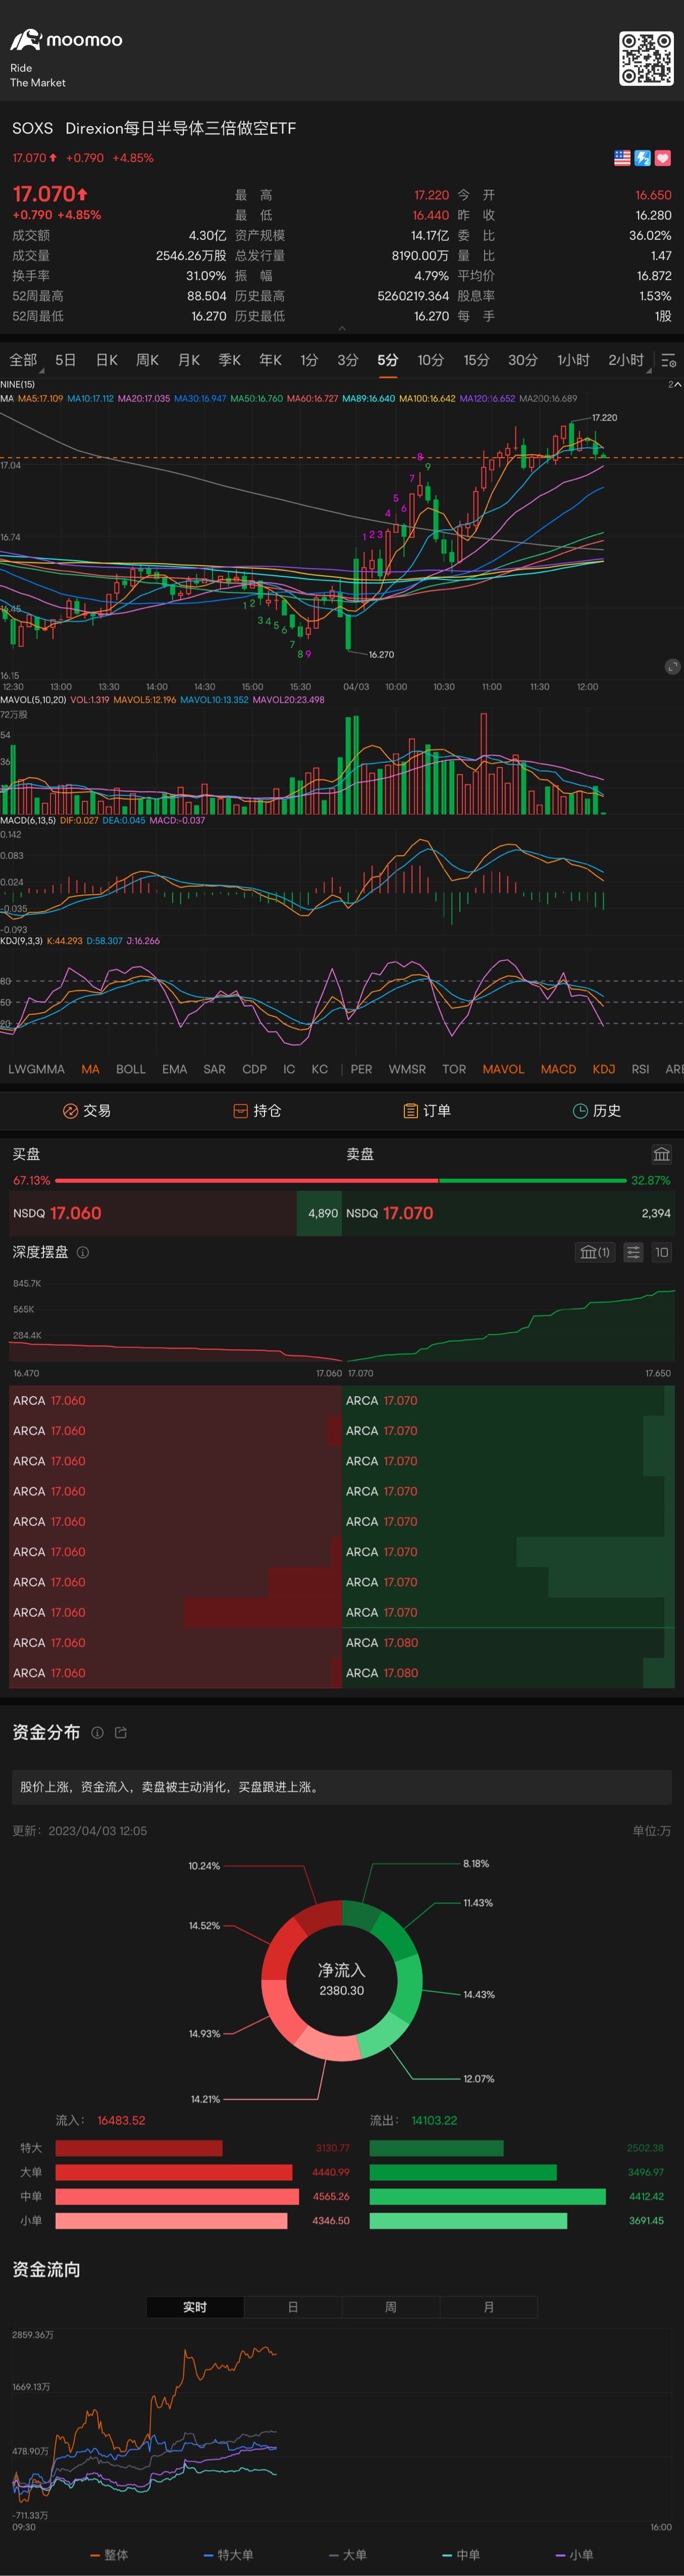The height and width of the screenshot is (2576, 684).
Task: Enable the KC indicator
Action: tap(319, 1069)
